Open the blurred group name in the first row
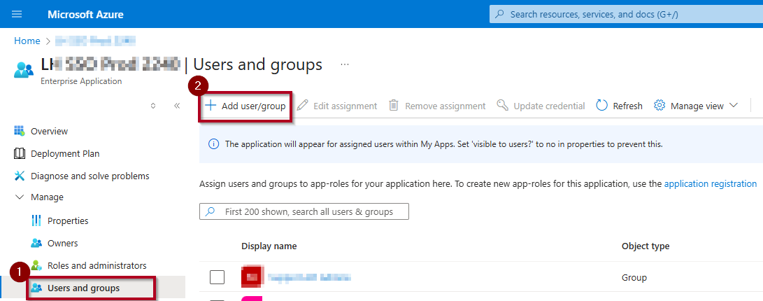Viewport: 763px width, 301px height. coord(310,277)
